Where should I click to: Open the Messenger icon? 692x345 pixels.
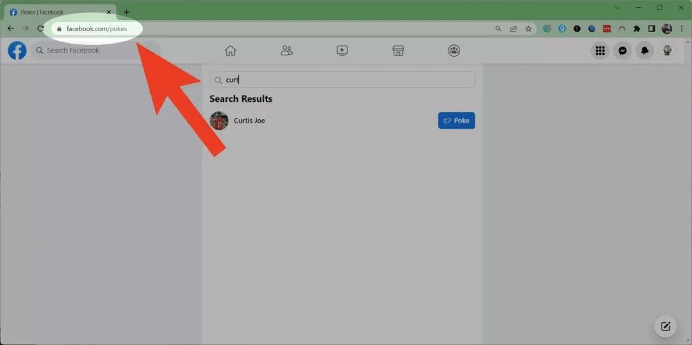pos(623,51)
